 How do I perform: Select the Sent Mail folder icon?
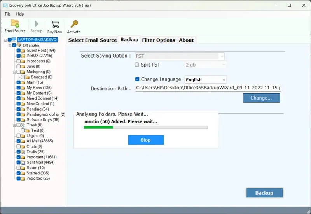click(x=23, y=162)
